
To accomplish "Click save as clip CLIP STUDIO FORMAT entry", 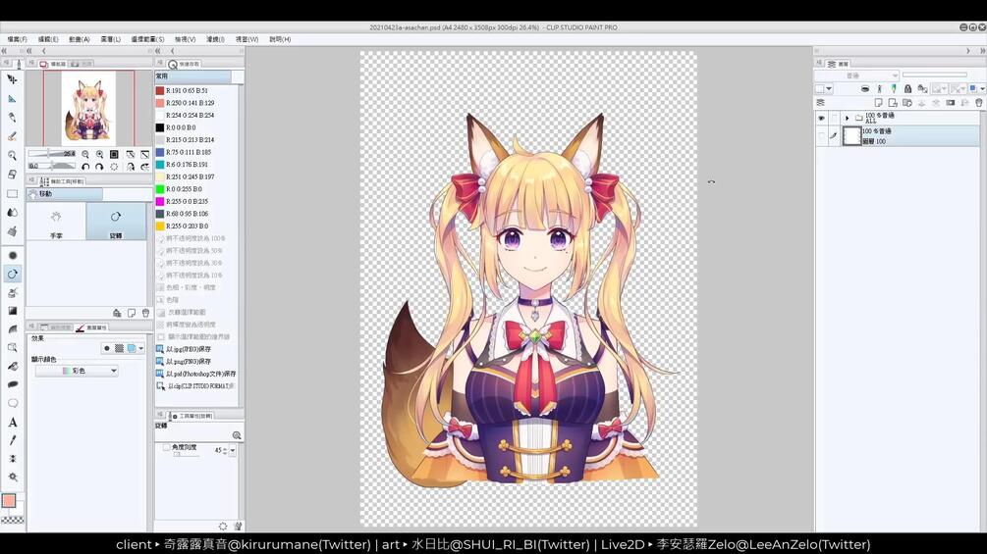I will 195,386.
